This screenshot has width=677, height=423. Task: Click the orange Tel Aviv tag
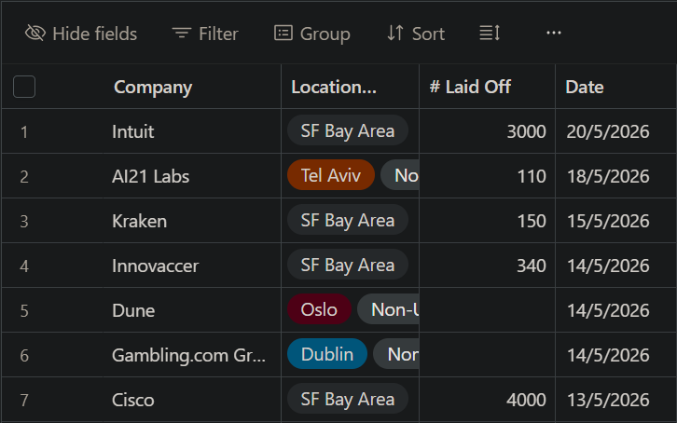coord(331,175)
